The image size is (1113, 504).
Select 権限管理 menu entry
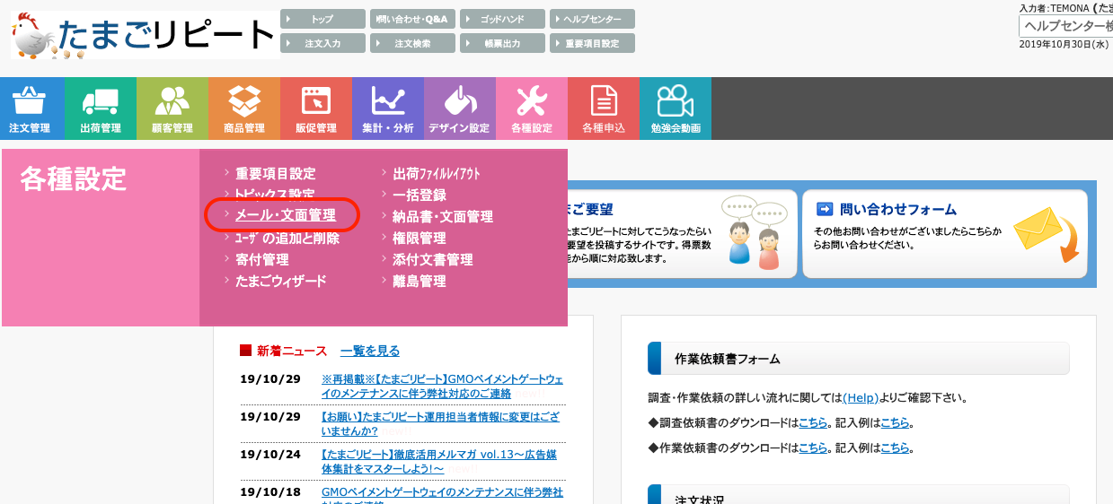[420, 238]
